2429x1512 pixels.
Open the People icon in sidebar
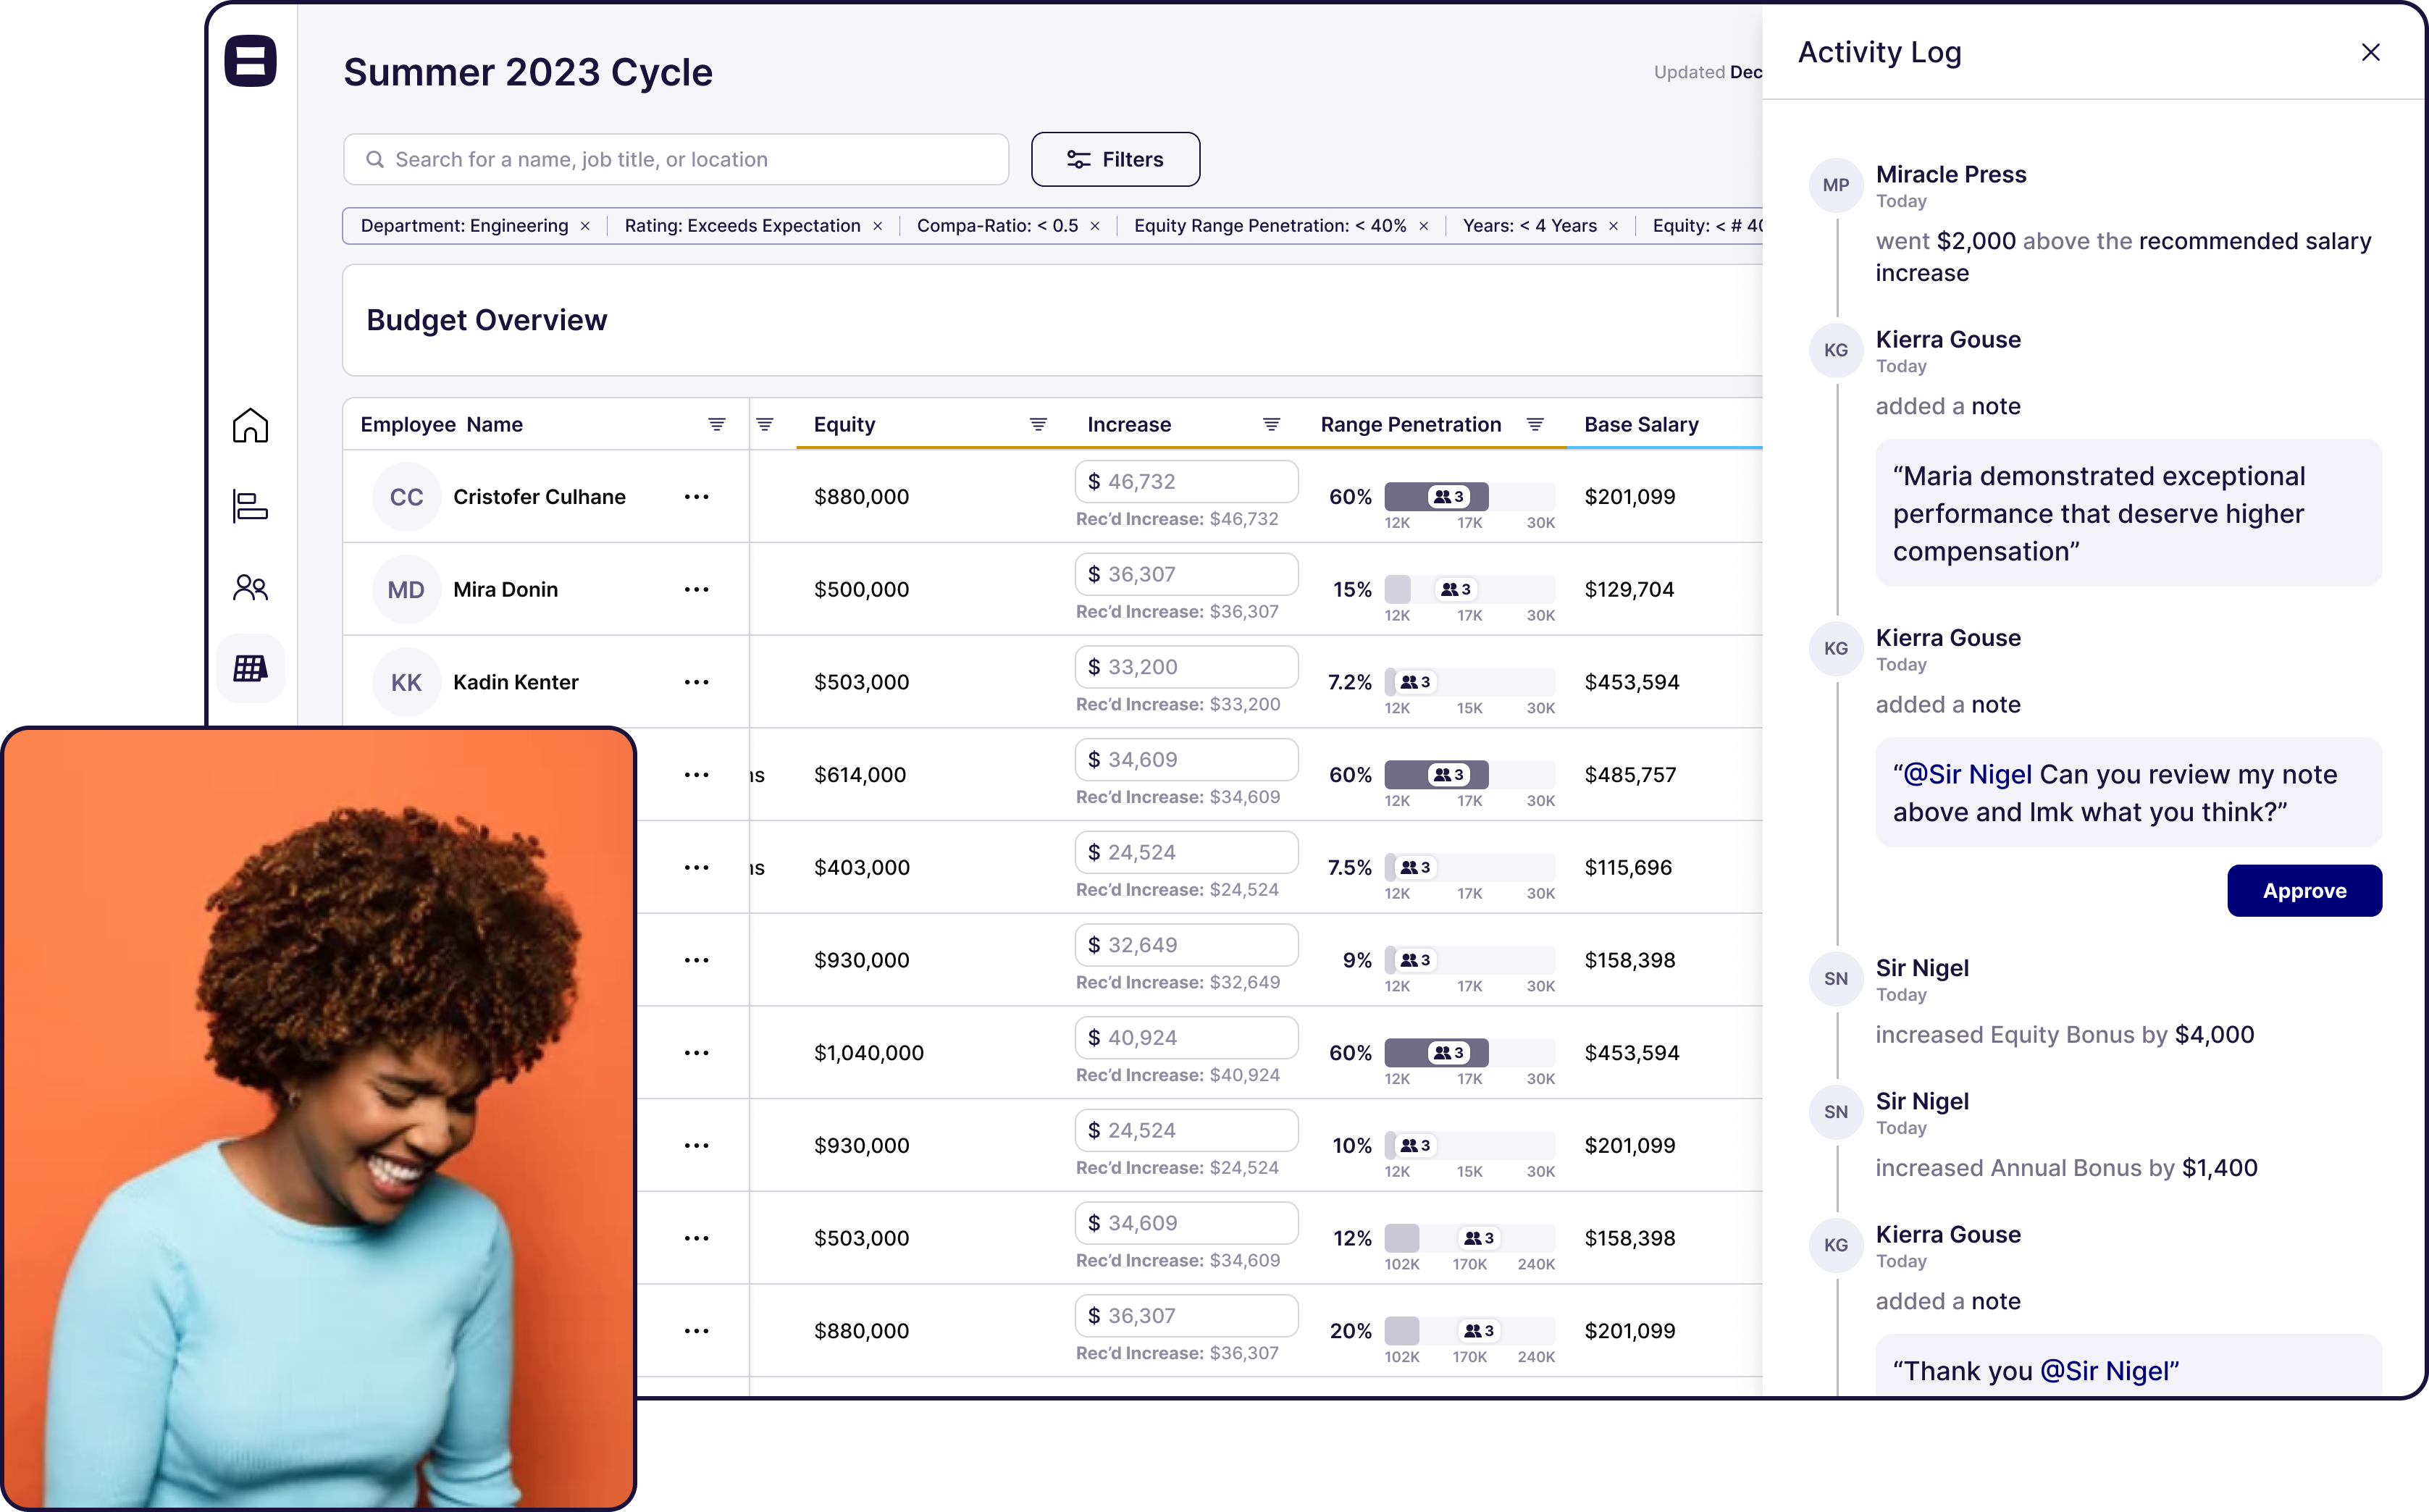tap(250, 587)
